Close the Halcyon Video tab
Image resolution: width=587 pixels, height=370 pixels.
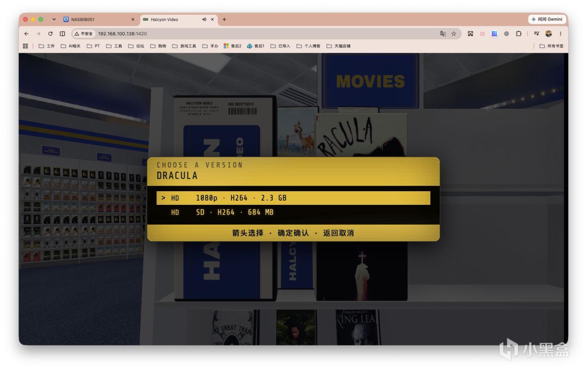coord(212,19)
